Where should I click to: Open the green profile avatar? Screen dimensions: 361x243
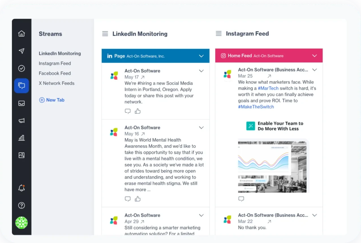(x=22, y=223)
